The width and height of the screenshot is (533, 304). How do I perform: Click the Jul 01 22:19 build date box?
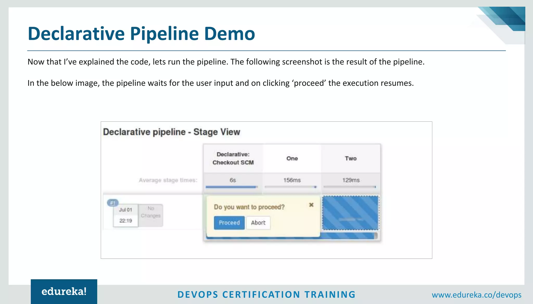click(x=125, y=215)
